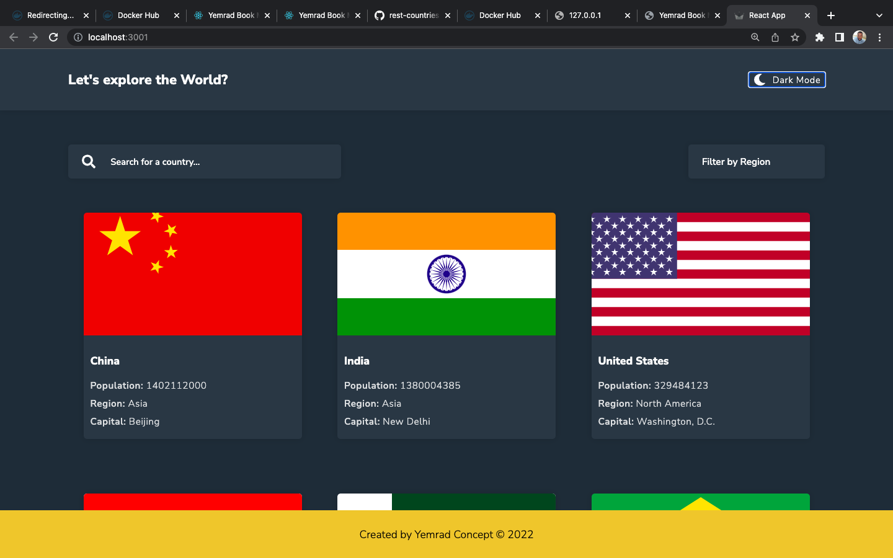
Task: Click the share icon in the address bar
Action: point(775,37)
